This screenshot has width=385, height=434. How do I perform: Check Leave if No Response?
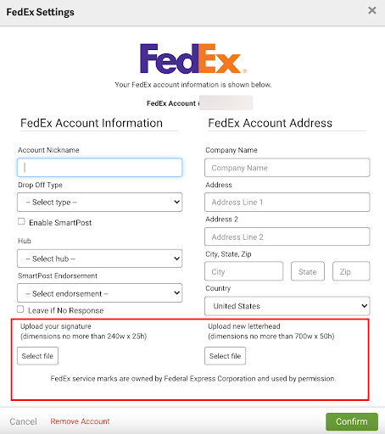[x=20, y=309]
